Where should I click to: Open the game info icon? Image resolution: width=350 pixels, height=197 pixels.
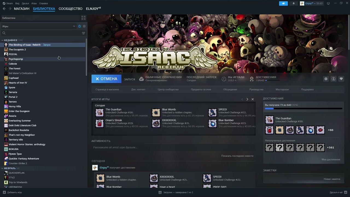(334, 79)
